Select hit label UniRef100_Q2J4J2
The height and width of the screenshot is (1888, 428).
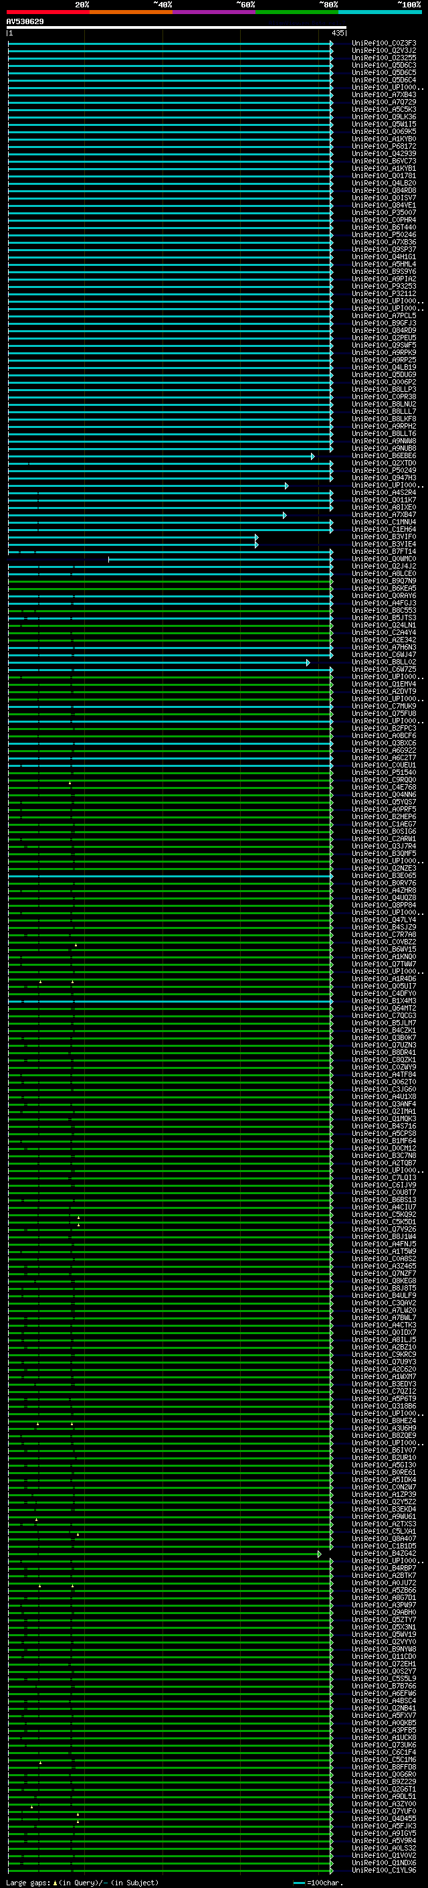(x=384, y=567)
